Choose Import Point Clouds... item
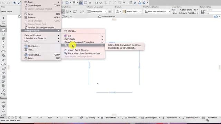This screenshot has height=124, width=221. click(x=83, y=50)
